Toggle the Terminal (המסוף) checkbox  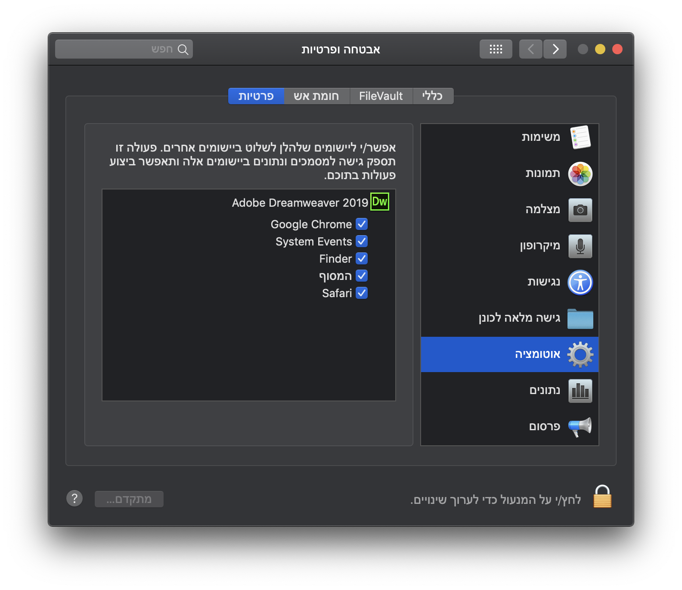click(362, 276)
